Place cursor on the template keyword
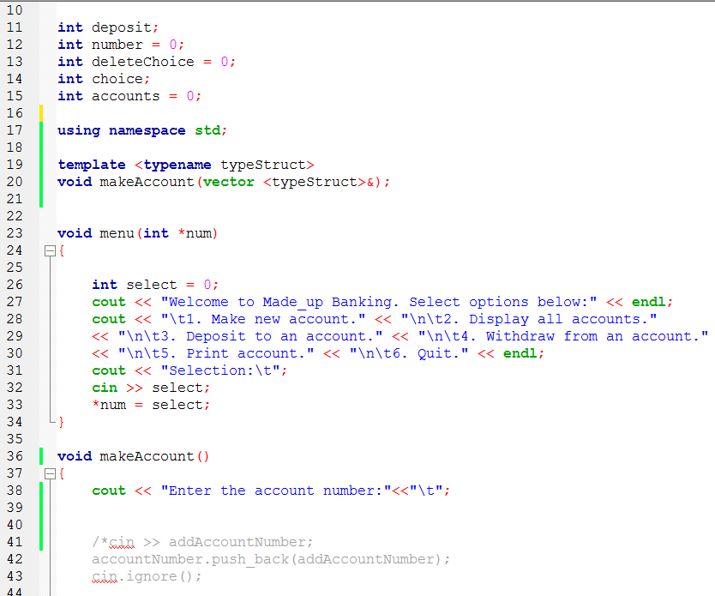This screenshot has width=715, height=596. click(86, 164)
